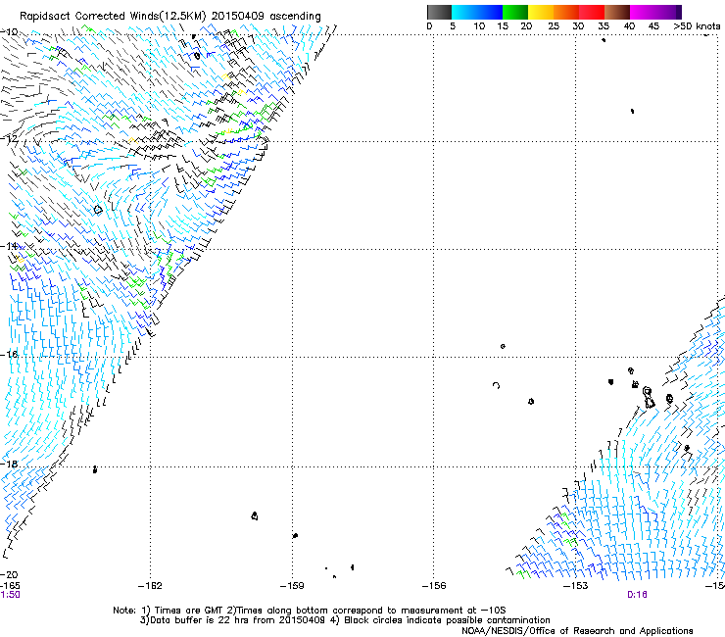Click the longitude label '-162'
This screenshot has height=637, width=725.
pyautogui.click(x=150, y=586)
